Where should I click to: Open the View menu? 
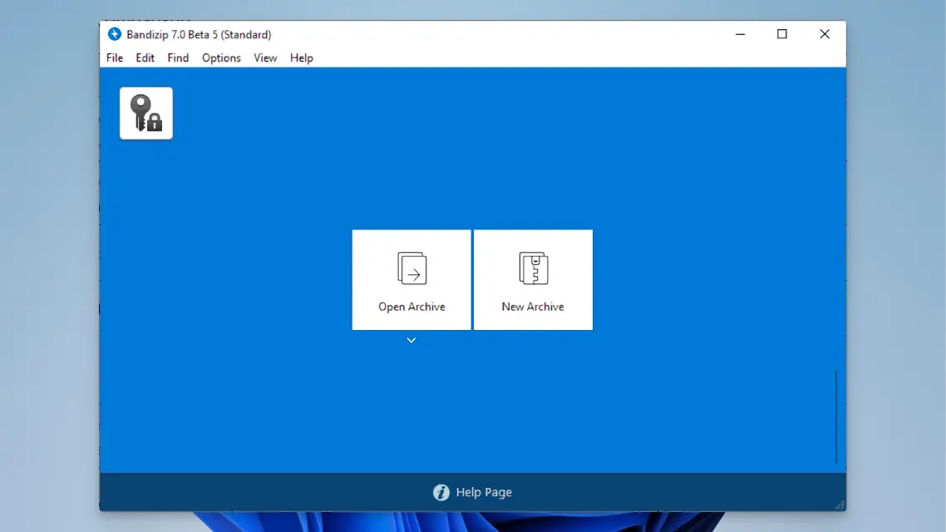tap(265, 57)
